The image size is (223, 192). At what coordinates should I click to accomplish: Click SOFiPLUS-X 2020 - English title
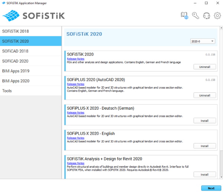click(x=91, y=133)
